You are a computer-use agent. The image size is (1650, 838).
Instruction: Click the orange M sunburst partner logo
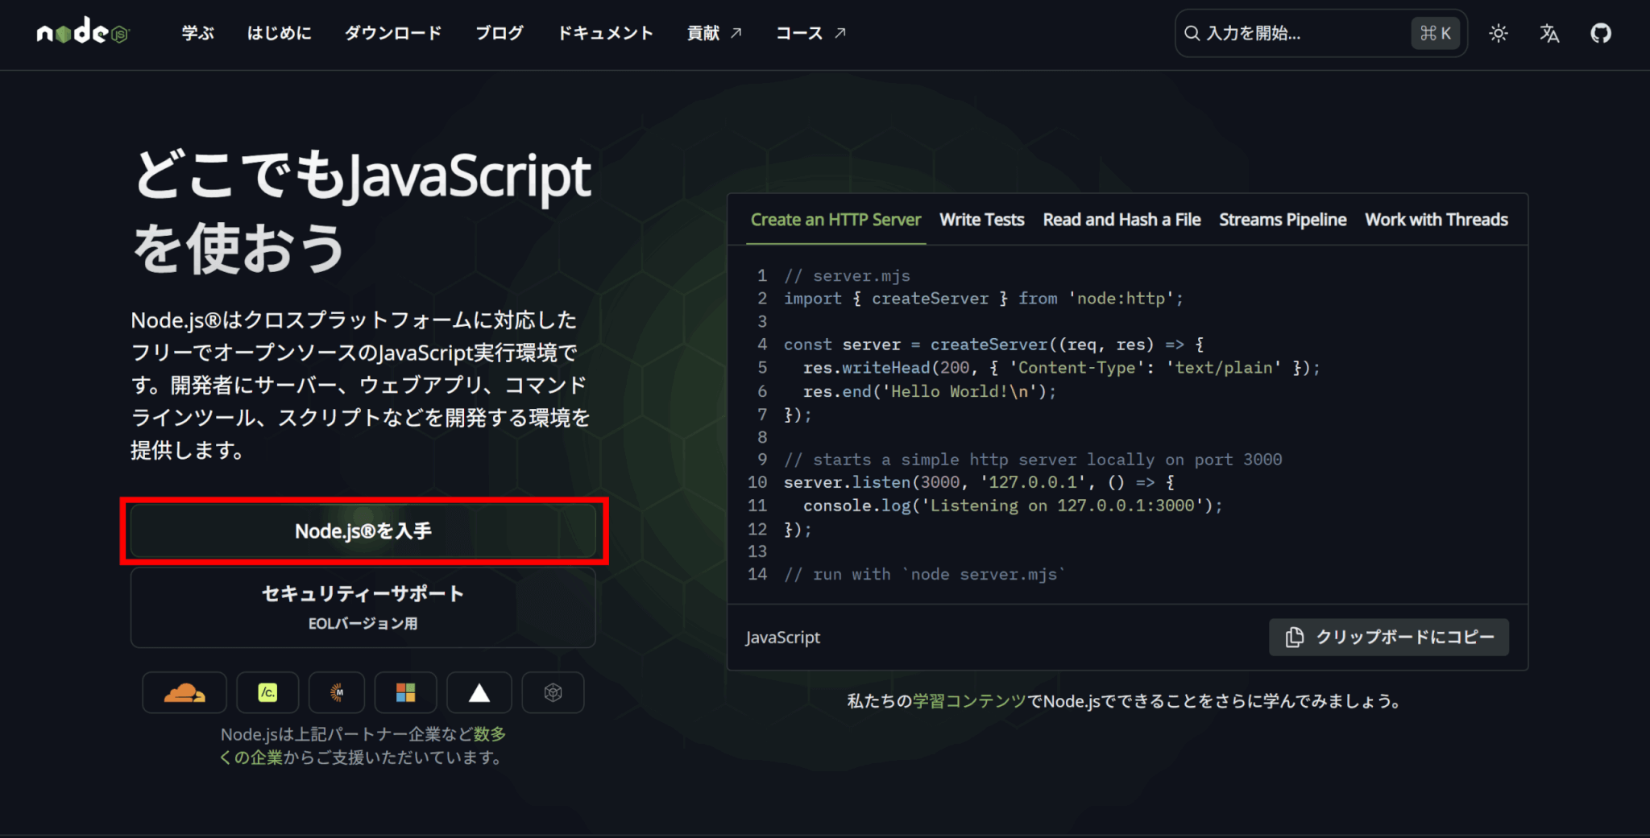(x=337, y=692)
